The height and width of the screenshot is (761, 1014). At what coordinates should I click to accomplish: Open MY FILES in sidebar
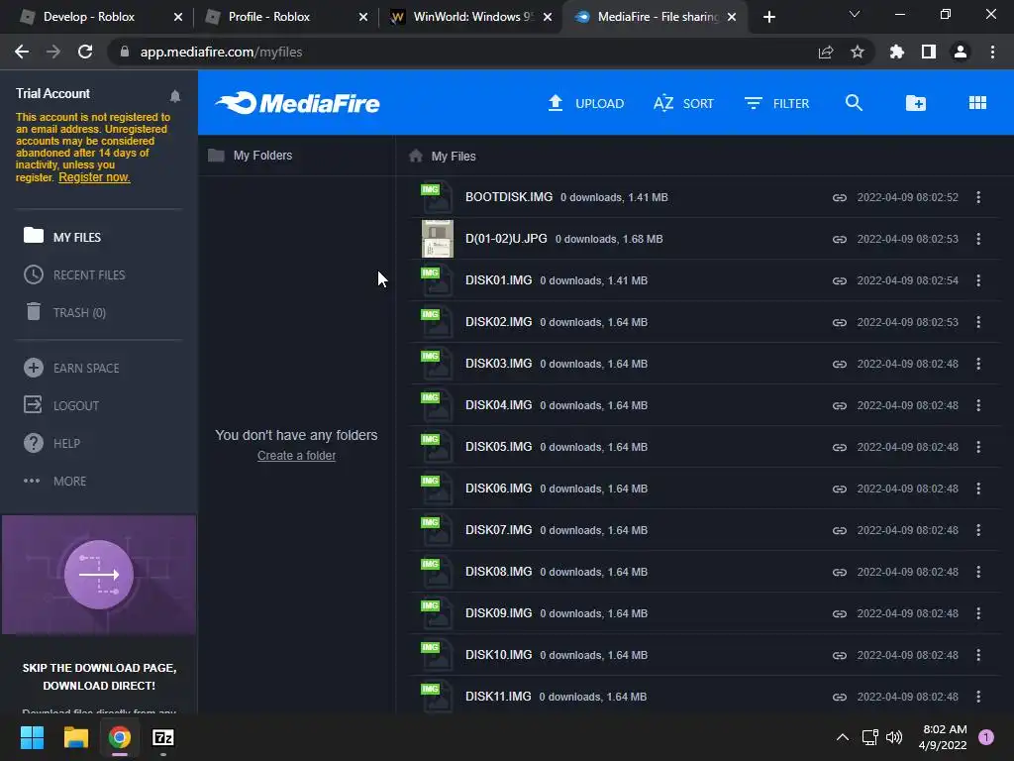62,237
